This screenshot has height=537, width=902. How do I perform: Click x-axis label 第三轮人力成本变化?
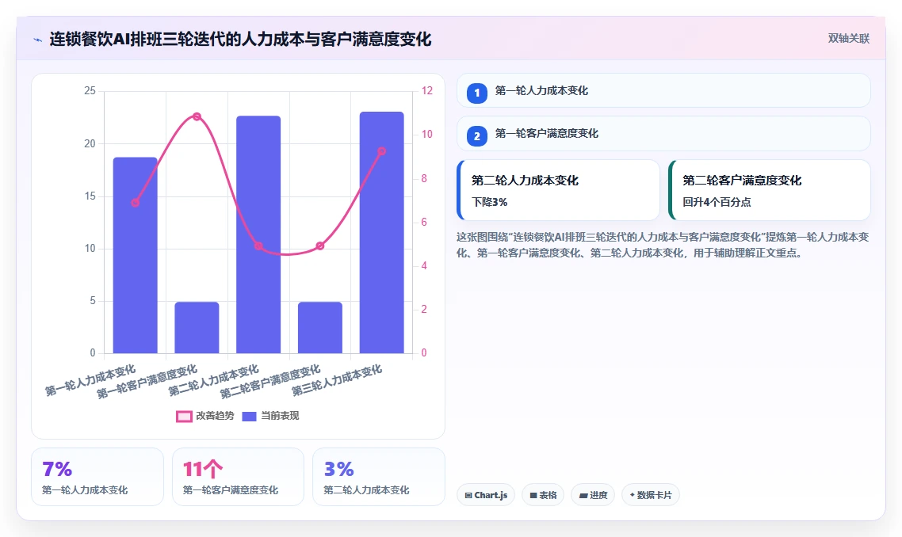(337, 381)
